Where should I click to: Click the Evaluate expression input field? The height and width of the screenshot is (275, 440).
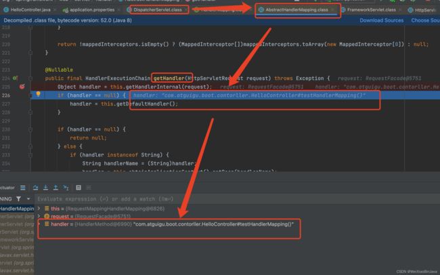click(237, 199)
